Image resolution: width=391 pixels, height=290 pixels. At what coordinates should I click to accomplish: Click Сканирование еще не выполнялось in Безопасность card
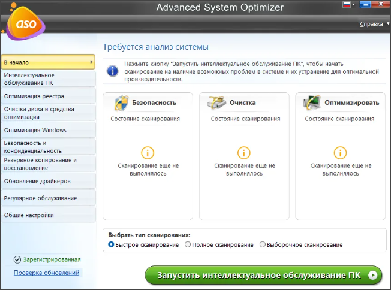pos(148,170)
